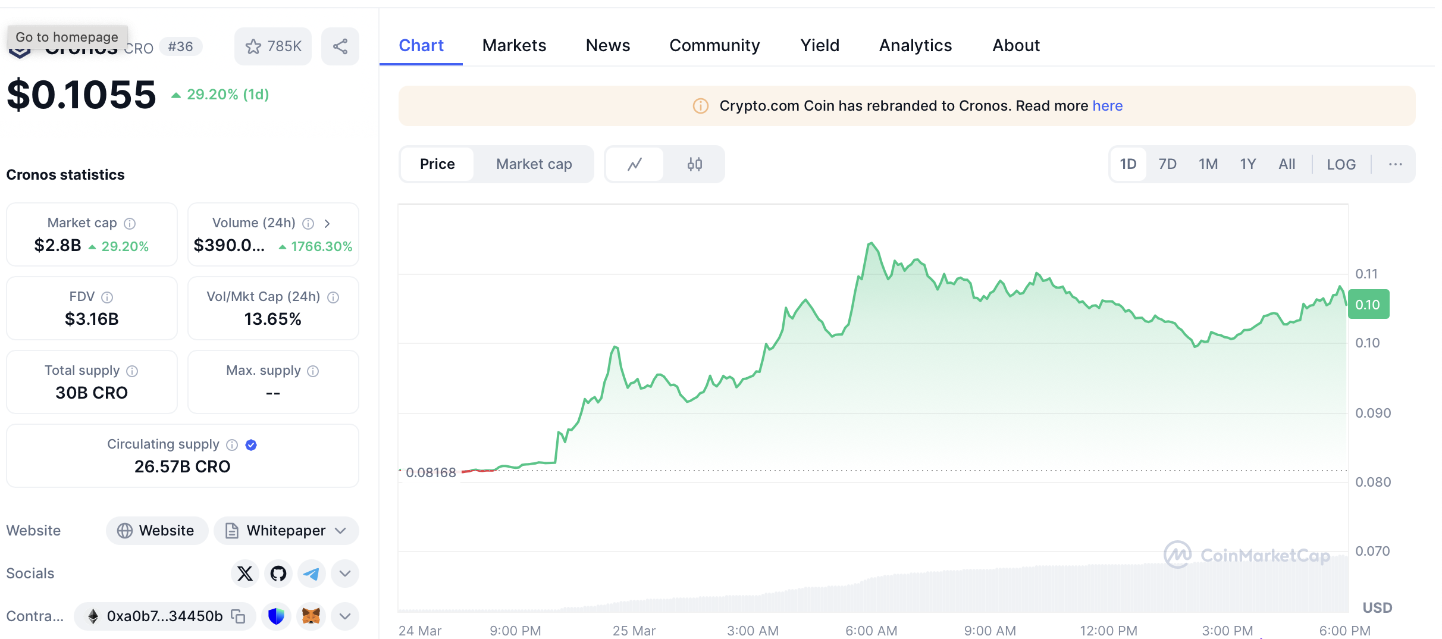
Task: Click the star watchlist icon
Action: click(x=254, y=46)
